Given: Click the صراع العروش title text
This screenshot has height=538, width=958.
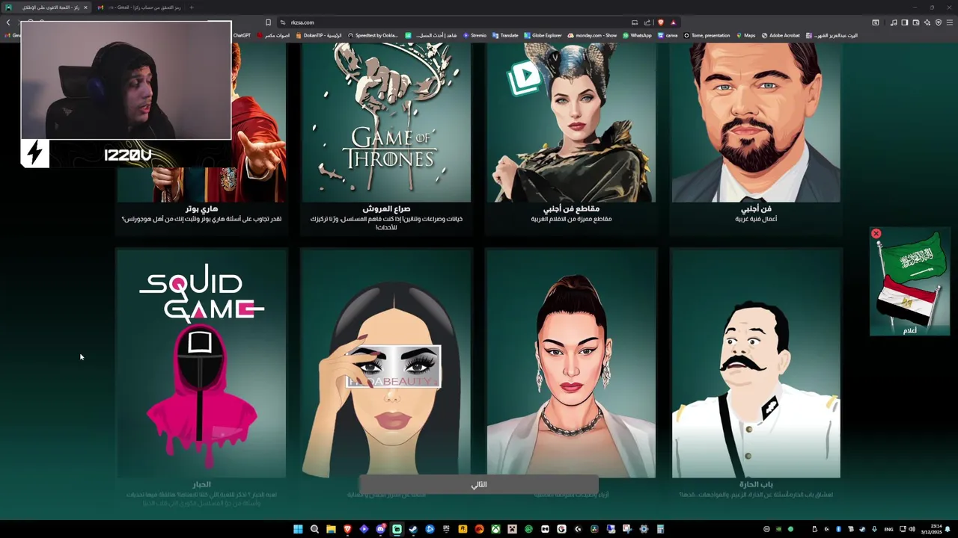Looking at the screenshot, I should (x=386, y=209).
